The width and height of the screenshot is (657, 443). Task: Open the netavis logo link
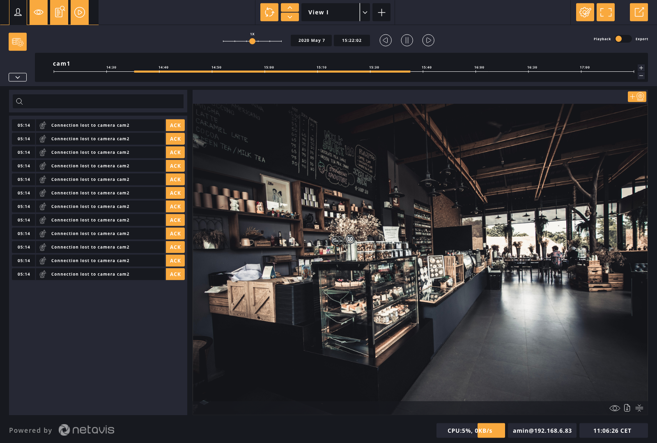click(87, 430)
